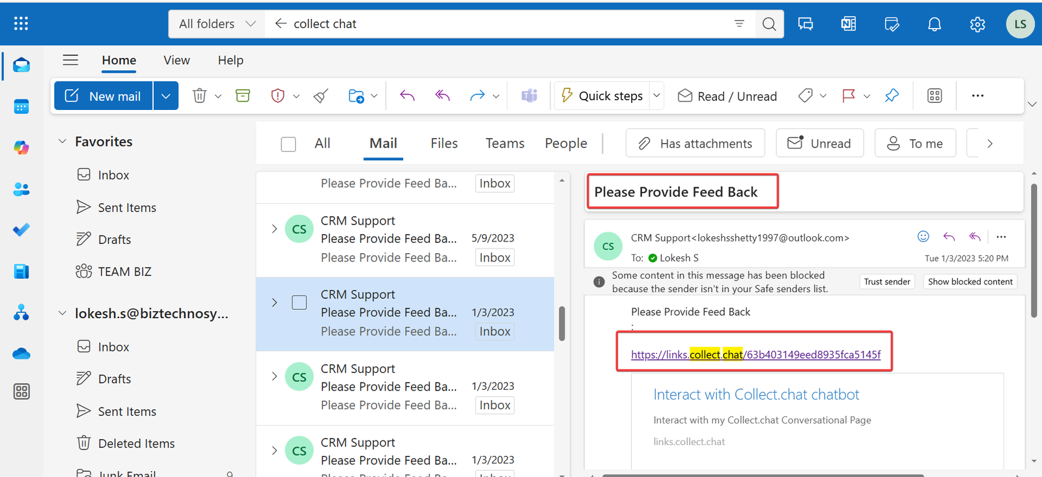
Task: Open the links.collect.chat hyperlink
Action: [755, 355]
